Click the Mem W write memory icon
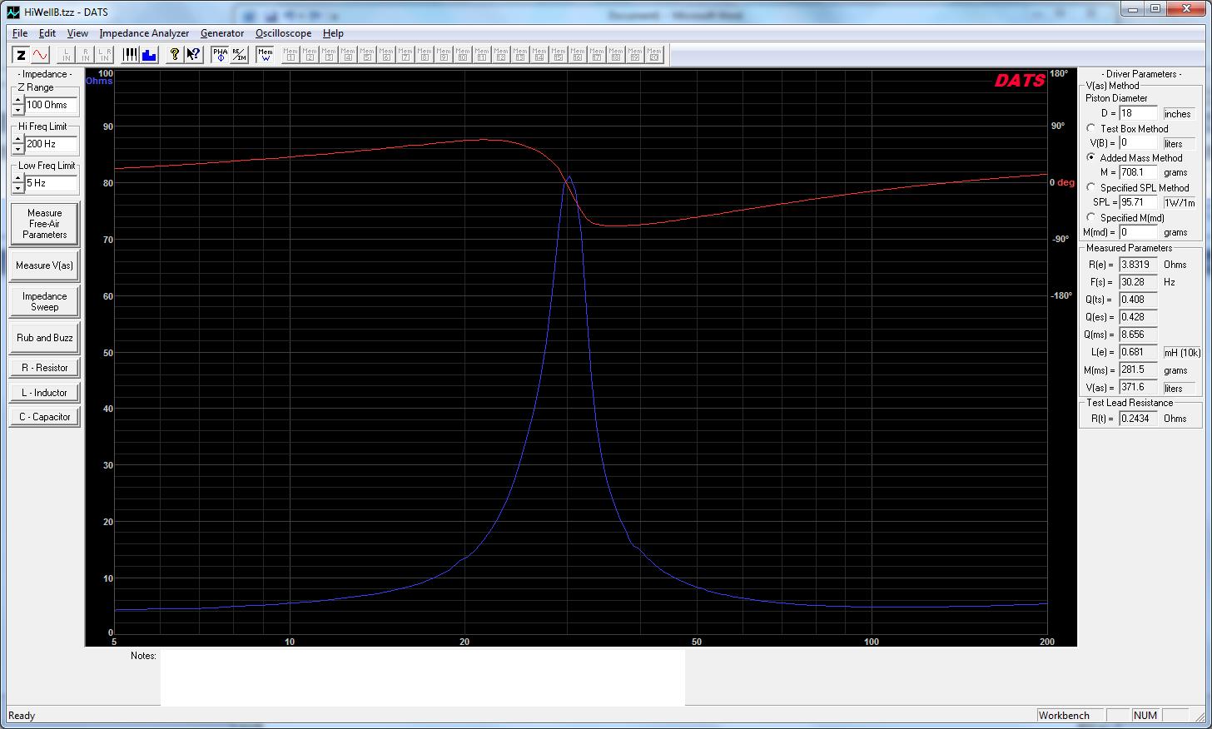 265,55
